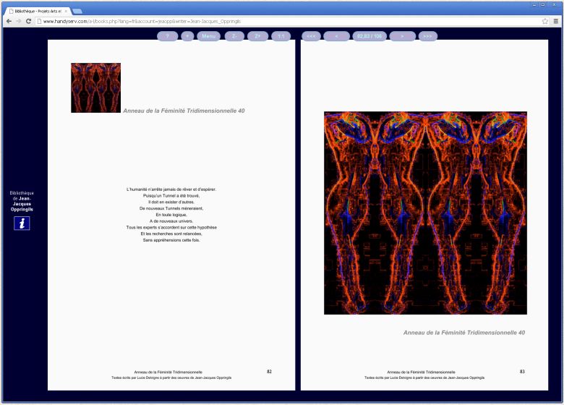Image resolution: width=564 pixels, height=405 pixels.
Task: Jump to first page with <<< button
Action: [x=311, y=36]
